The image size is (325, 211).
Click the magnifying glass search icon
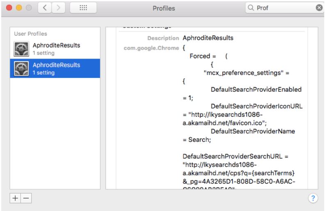pyautogui.click(x=250, y=8)
